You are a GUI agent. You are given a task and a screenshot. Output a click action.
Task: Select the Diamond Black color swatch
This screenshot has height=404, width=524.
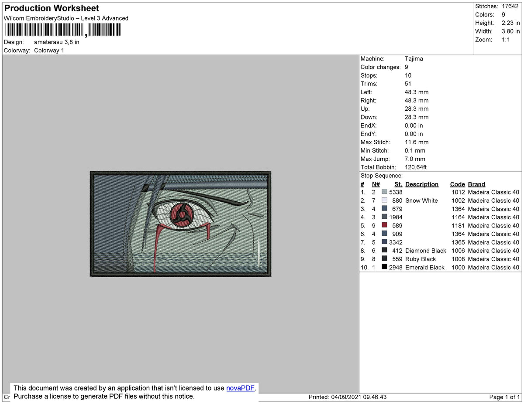[x=384, y=251]
